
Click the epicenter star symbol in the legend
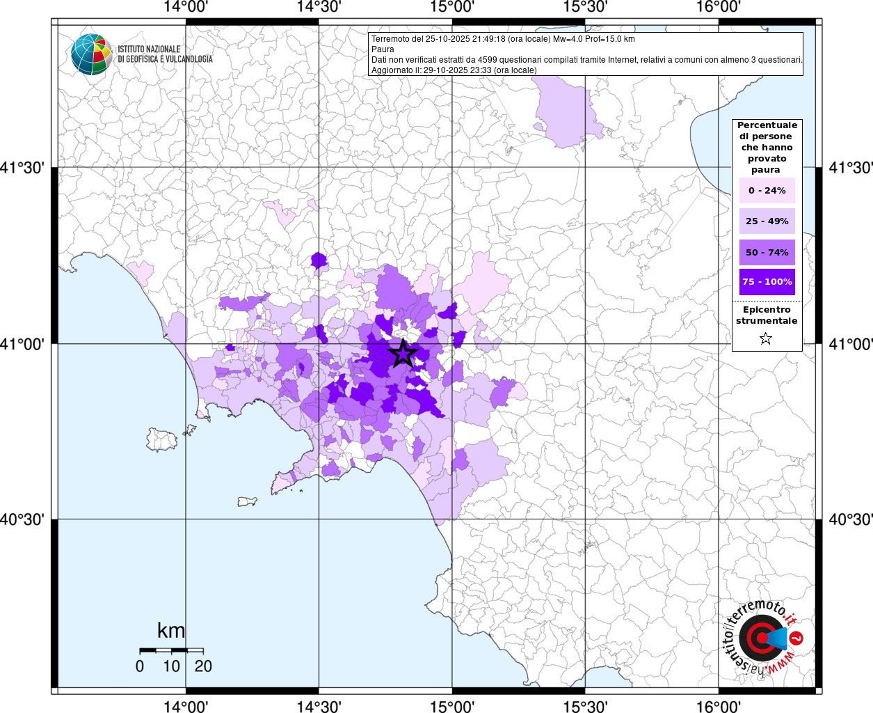[766, 338]
